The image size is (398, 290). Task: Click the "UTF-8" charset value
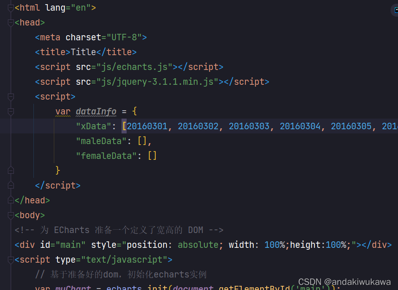pyautogui.click(x=124, y=37)
